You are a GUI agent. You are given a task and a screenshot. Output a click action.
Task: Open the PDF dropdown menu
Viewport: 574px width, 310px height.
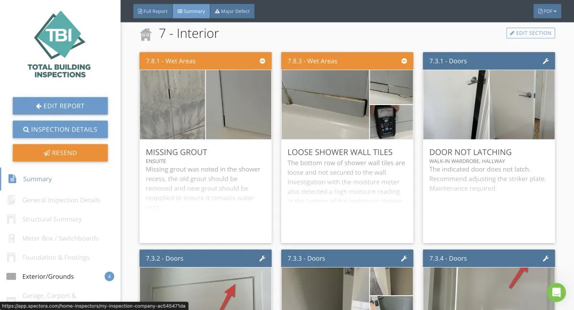pos(547,11)
